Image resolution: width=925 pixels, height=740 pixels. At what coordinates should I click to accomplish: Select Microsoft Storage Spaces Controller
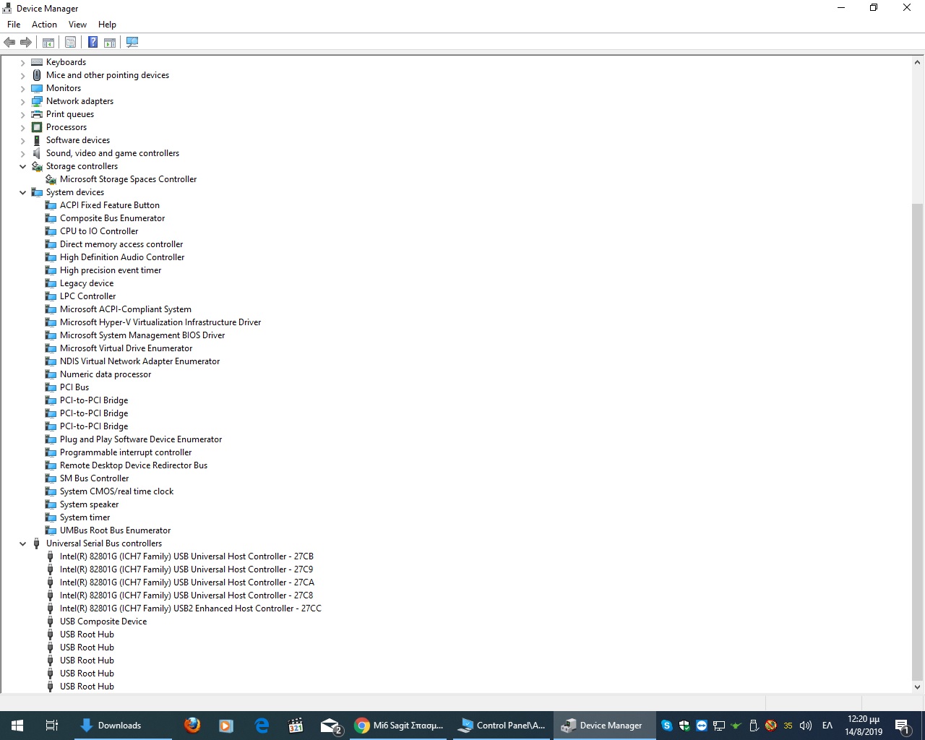(128, 179)
